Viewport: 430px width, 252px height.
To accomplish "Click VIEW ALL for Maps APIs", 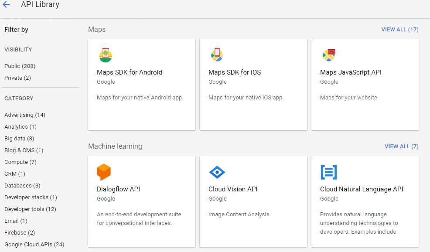I will 400,29.
